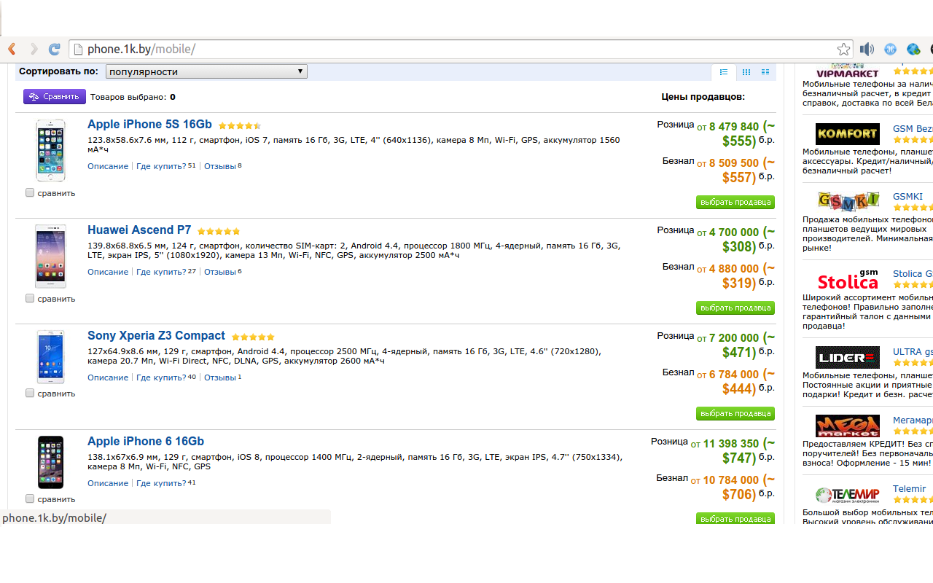The width and height of the screenshot is (933, 583).
Task: Click the globe extension icon
Action: pos(913,50)
